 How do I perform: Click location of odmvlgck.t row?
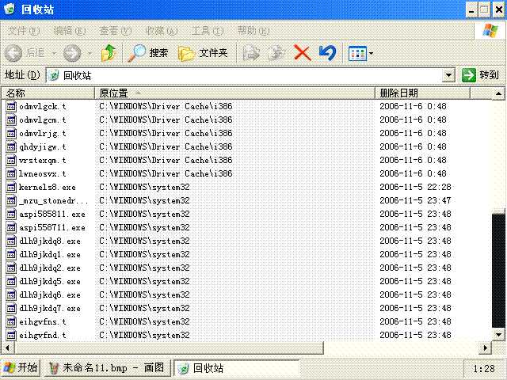[166, 106]
